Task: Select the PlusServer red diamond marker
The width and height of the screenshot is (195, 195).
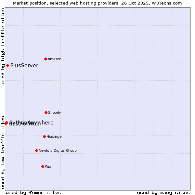Action: click(x=7, y=65)
